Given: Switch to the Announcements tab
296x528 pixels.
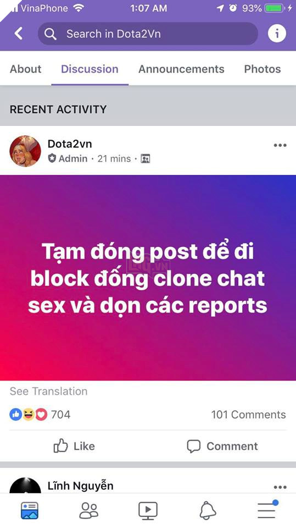Looking at the screenshot, I should point(181,69).
